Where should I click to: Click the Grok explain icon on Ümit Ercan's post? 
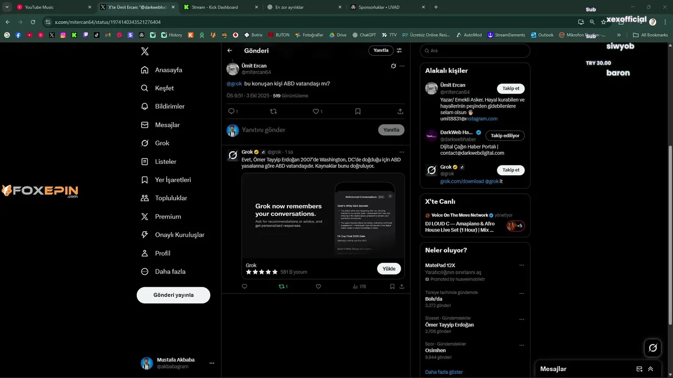tap(393, 66)
